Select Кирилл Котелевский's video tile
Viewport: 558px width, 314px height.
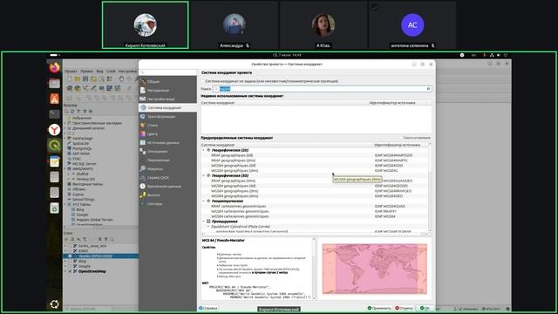coord(146,25)
